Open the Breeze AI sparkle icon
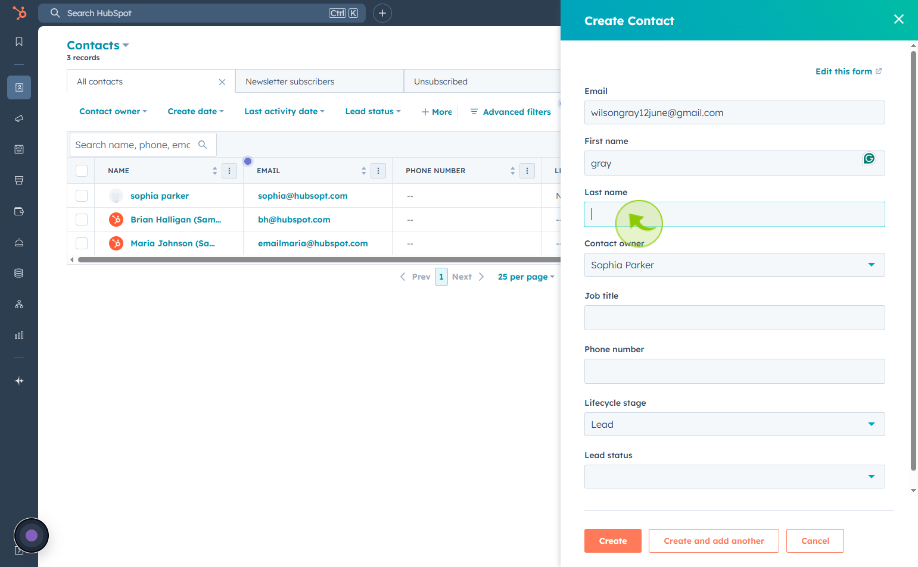This screenshot has height=567, width=918. click(19, 381)
